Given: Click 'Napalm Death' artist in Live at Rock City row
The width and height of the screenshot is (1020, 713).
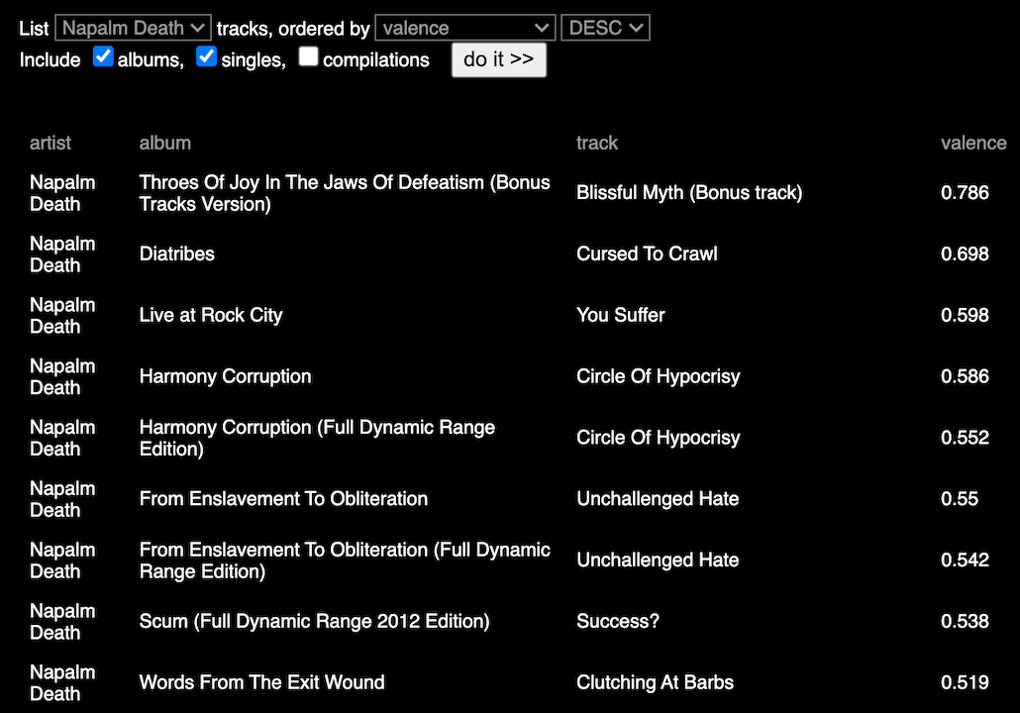Looking at the screenshot, I should click(x=62, y=316).
